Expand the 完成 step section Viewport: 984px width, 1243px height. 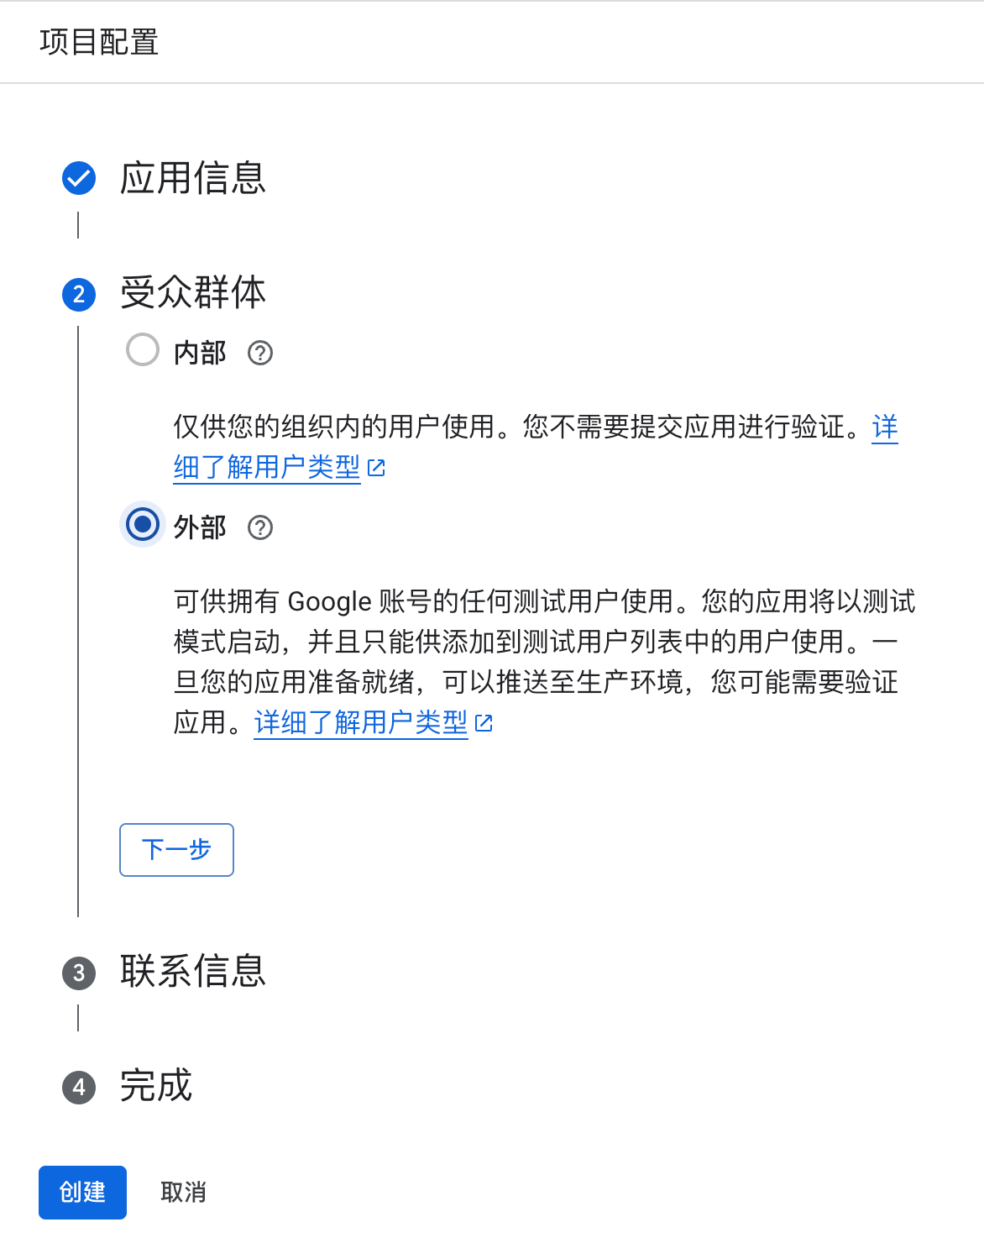click(156, 1086)
